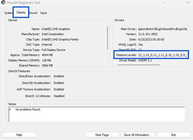193x140 pixels.
Task: Click the 'Approx. Total Memory:' label
Action: [25, 55]
